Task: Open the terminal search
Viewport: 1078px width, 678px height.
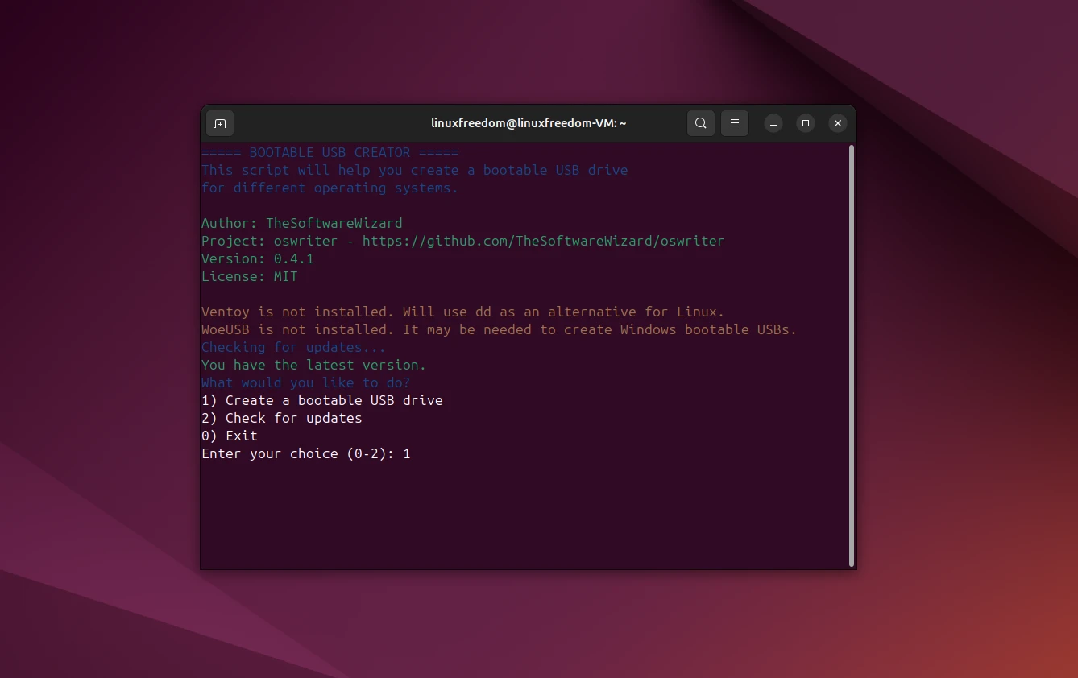Action: (700, 123)
